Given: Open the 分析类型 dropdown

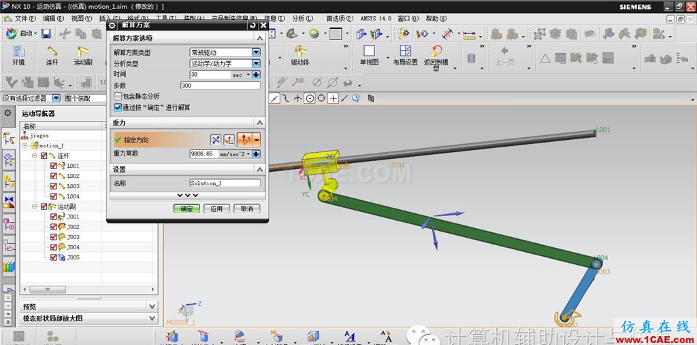Looking at the screenshot, I should pos(256,63).
